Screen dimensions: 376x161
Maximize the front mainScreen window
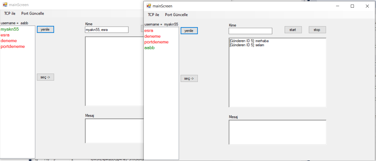(352, 6)
